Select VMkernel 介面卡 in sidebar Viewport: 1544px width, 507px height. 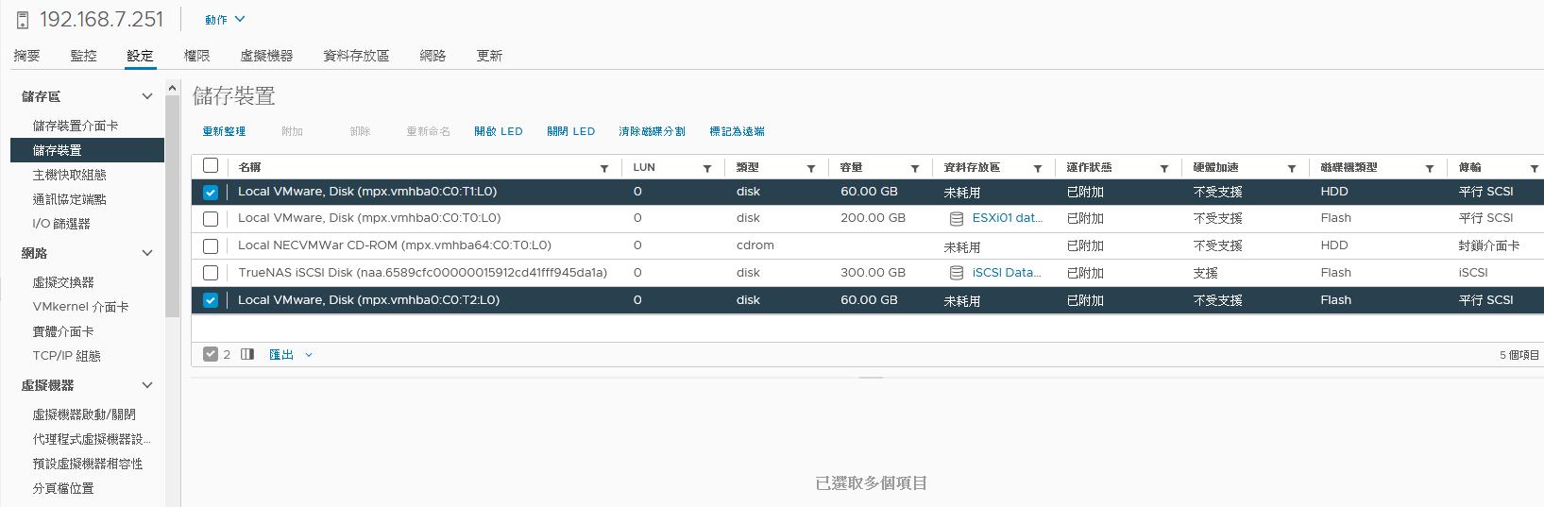tap(80, 307)
